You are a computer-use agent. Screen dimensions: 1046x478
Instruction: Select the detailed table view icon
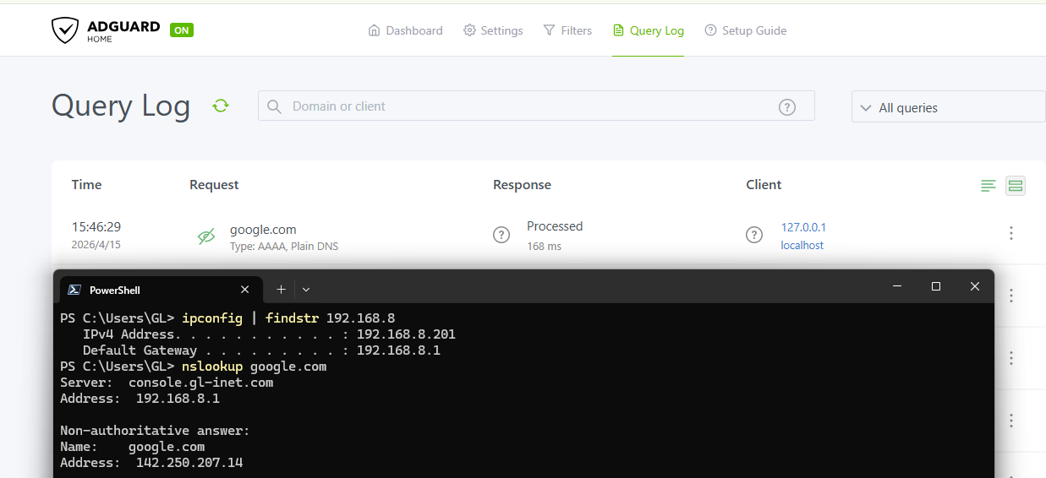coord(1016,186)
